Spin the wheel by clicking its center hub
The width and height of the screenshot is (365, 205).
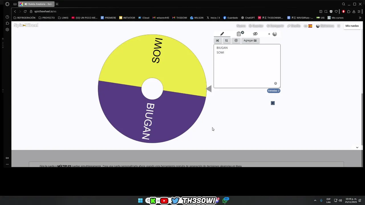point(152,89)
